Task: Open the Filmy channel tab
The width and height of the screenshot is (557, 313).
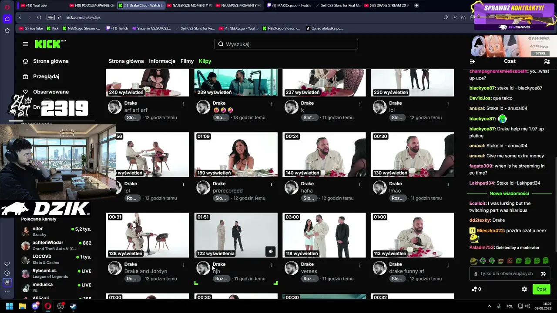Action: tap(187, 61)
